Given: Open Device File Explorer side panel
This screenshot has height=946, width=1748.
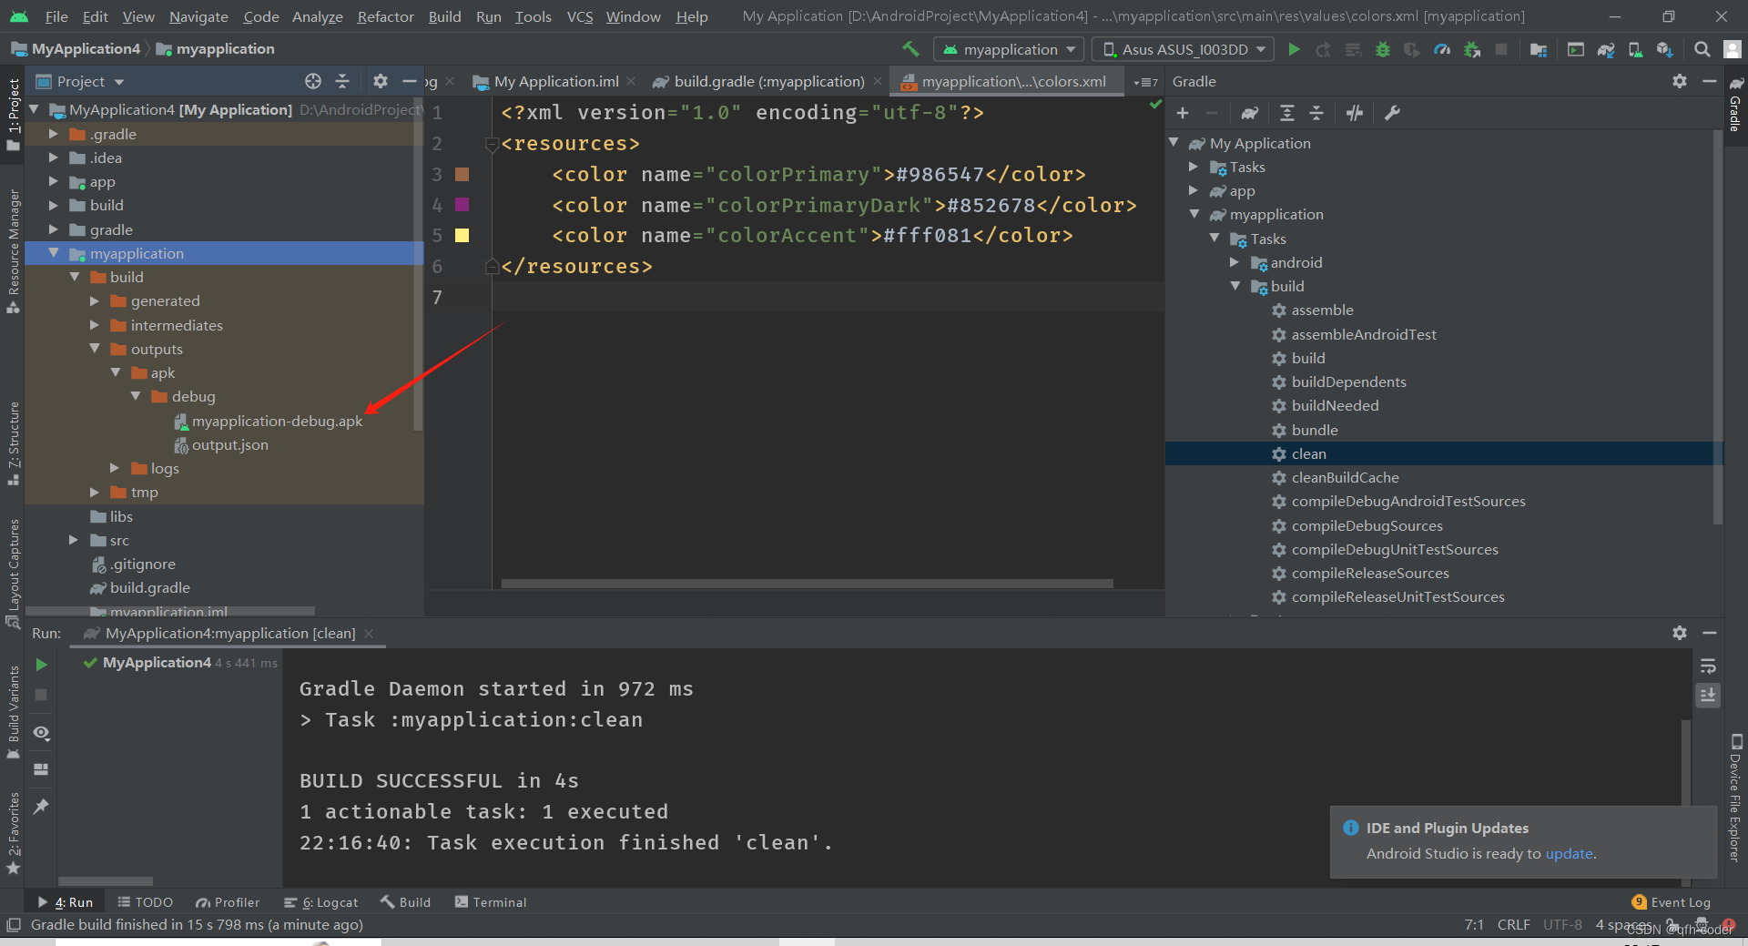Looking at the screenshot, I should [1735, 798].
